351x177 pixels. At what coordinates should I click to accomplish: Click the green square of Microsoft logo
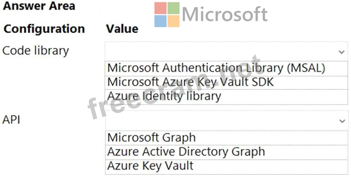pos(173,8)
